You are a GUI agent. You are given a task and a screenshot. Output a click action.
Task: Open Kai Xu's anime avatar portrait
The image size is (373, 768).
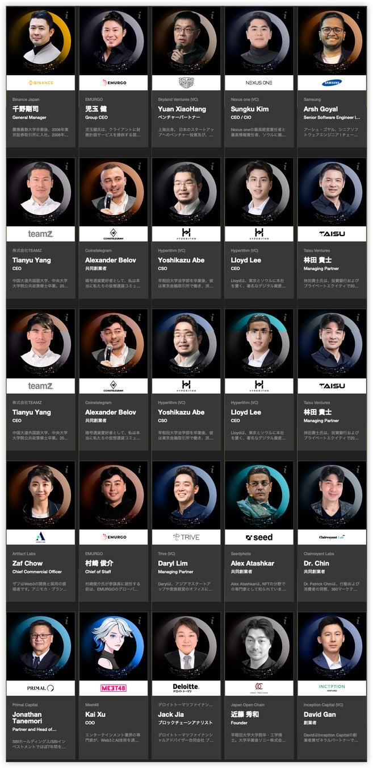(114, 647)
